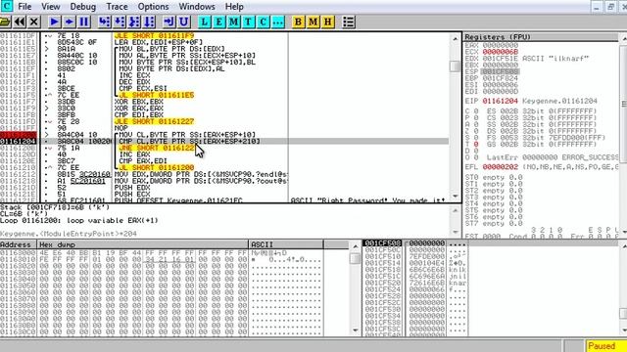This screenshot has height=352, width=627.
Task: Click the Trace into icon
Action: tap(134, 22)
